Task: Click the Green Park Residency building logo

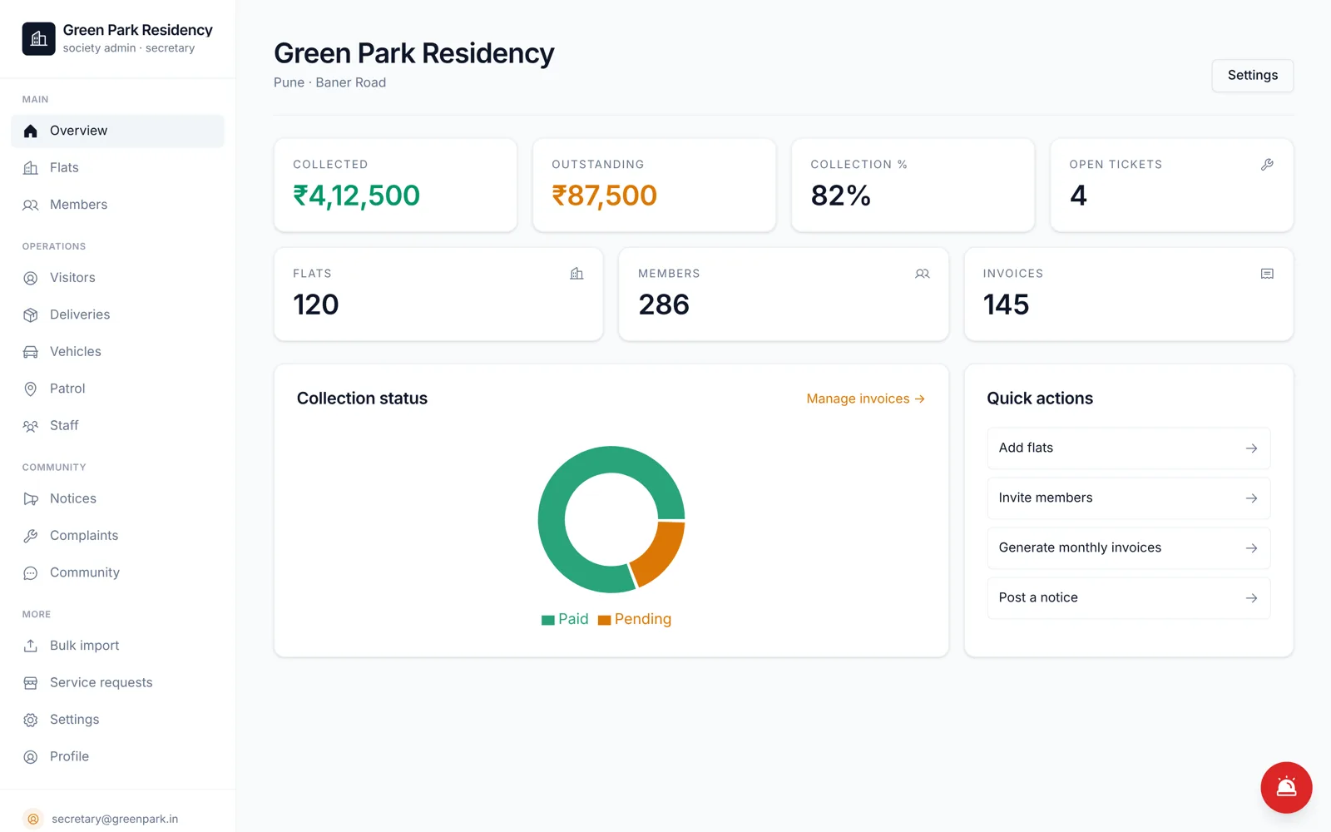Action: pos(38,39)
